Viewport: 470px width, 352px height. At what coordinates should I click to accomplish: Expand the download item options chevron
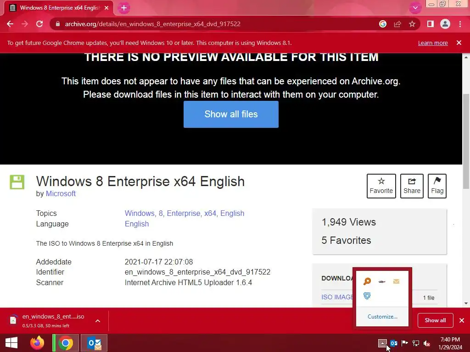point(98,320)
